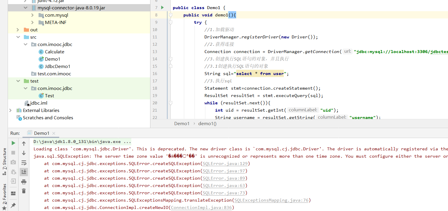448x211 pixels.
Task: Click the 'select * from user' string
Action: coord(260,74)
